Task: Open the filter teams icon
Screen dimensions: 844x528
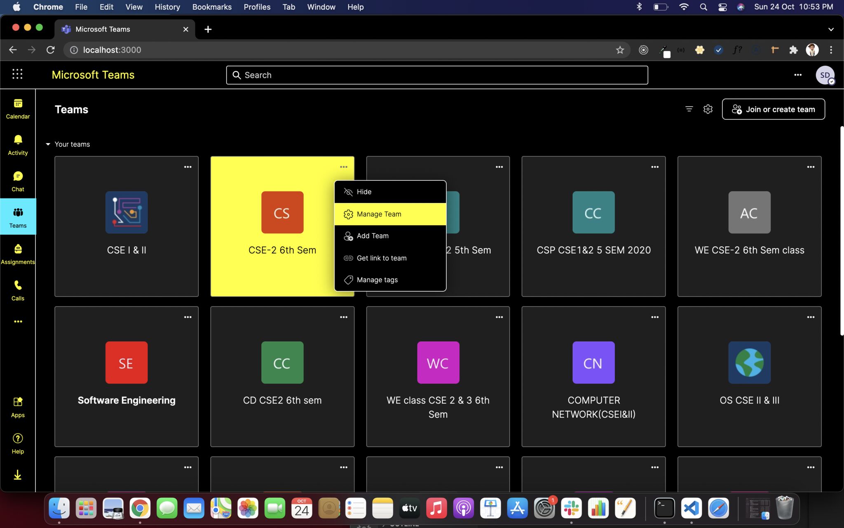Action: [689, 109]
